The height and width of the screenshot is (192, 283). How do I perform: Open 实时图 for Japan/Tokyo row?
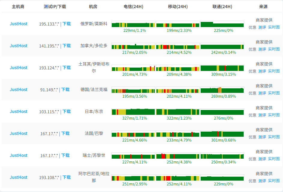click(274, 115)
